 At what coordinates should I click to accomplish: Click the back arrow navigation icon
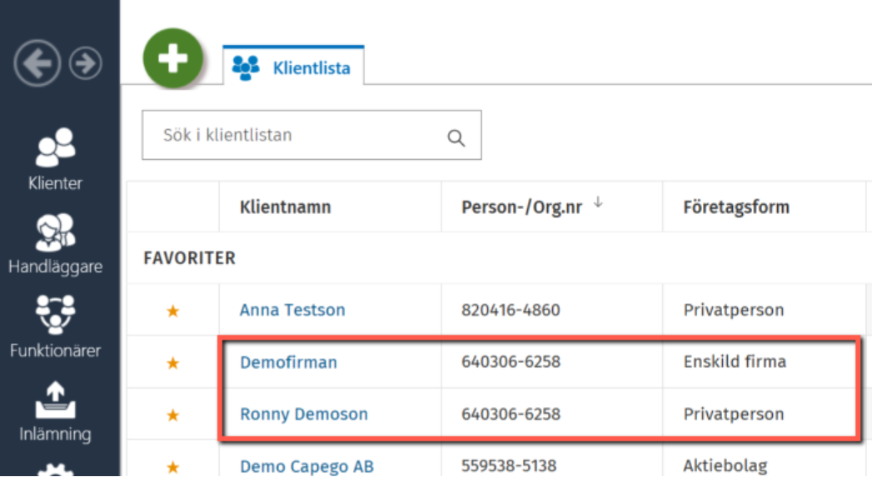(37, 62)
